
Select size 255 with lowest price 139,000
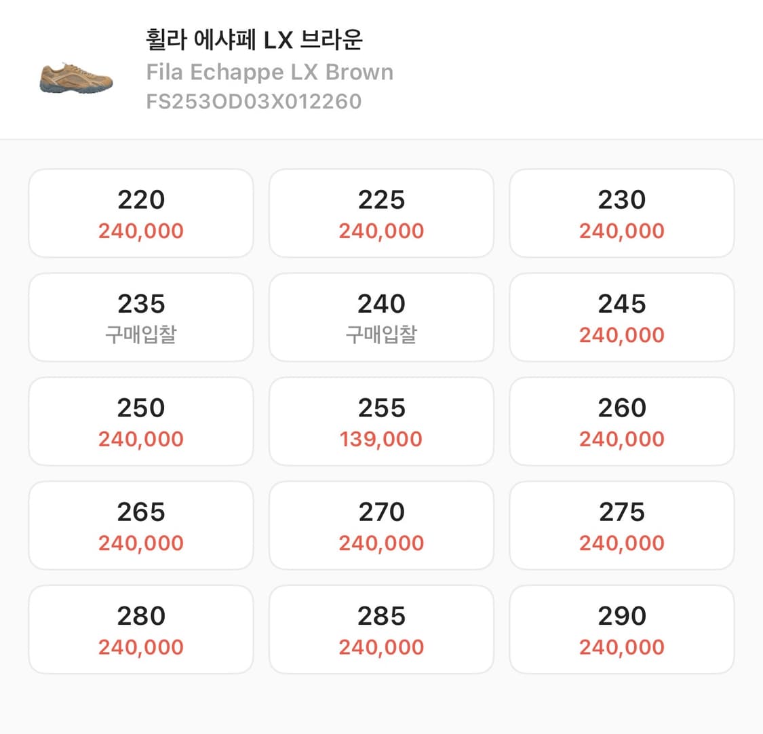point(381,421)
